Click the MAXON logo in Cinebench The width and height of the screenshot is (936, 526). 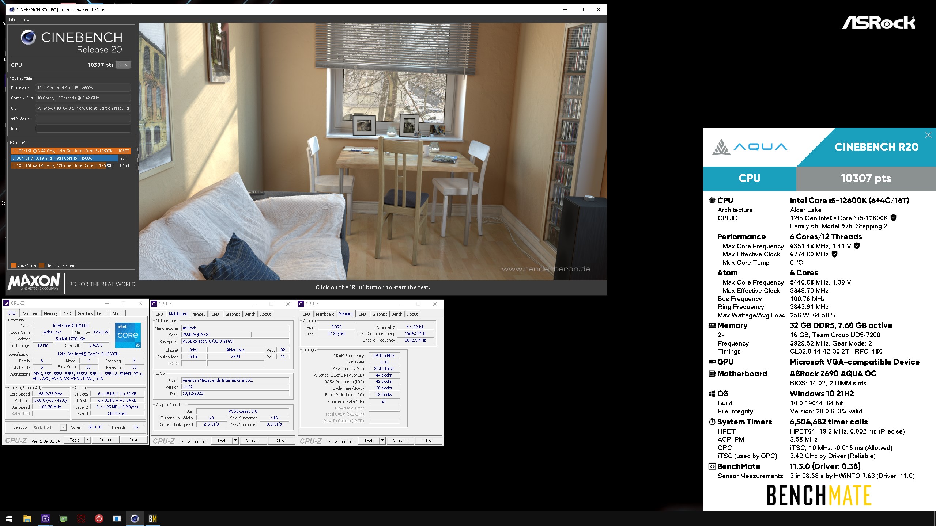coord(34,282)
